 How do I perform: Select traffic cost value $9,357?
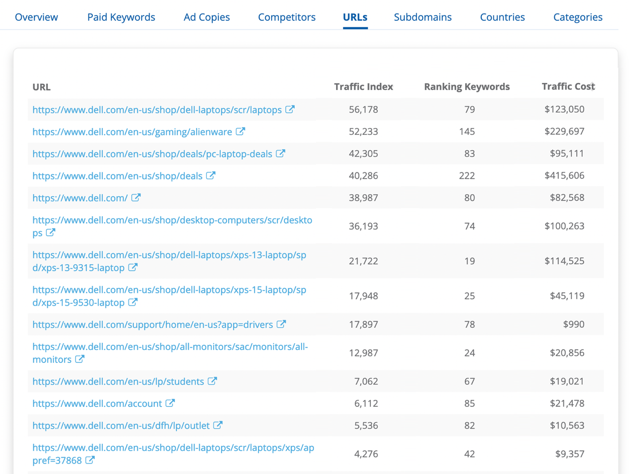pos(570,454)
